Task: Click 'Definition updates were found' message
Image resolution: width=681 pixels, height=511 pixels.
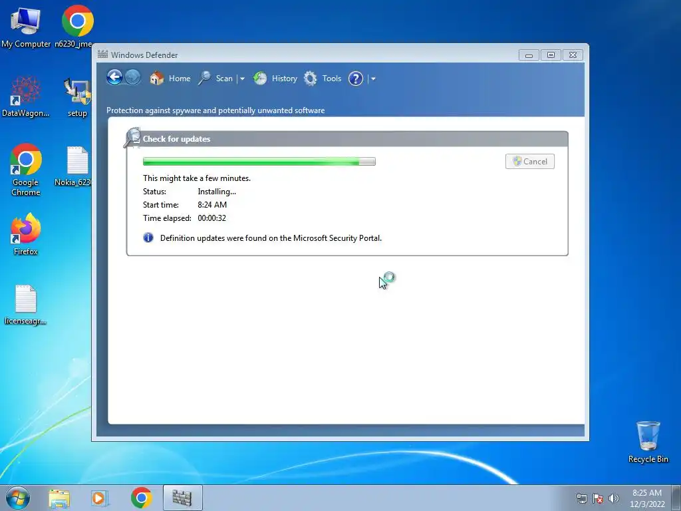Action: tap(271, 238)
